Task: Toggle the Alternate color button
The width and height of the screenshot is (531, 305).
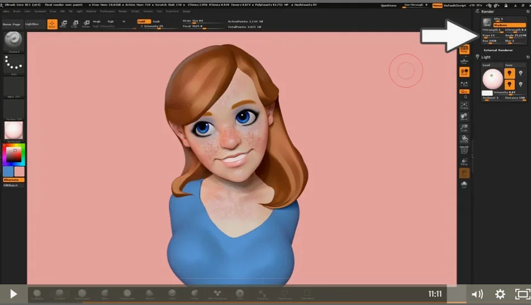Action: coord(13,180)
